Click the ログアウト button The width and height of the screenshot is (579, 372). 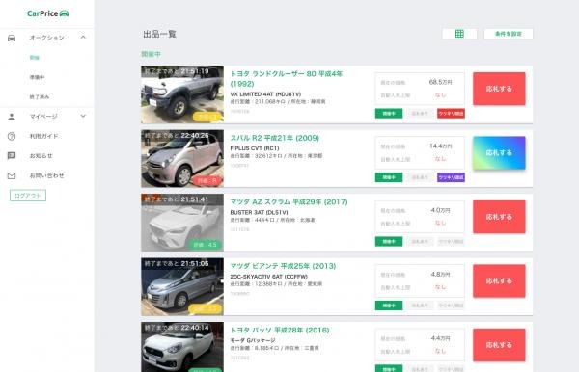coord(28,196)
